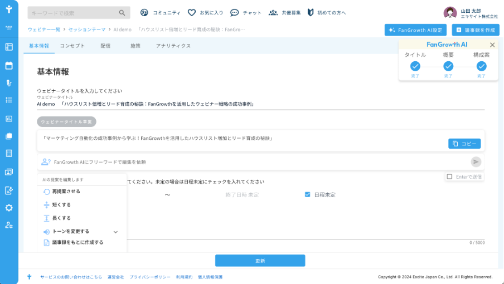Click the 概要 completed checkmark
Screen dimensions: 504x284
[448, 66]
